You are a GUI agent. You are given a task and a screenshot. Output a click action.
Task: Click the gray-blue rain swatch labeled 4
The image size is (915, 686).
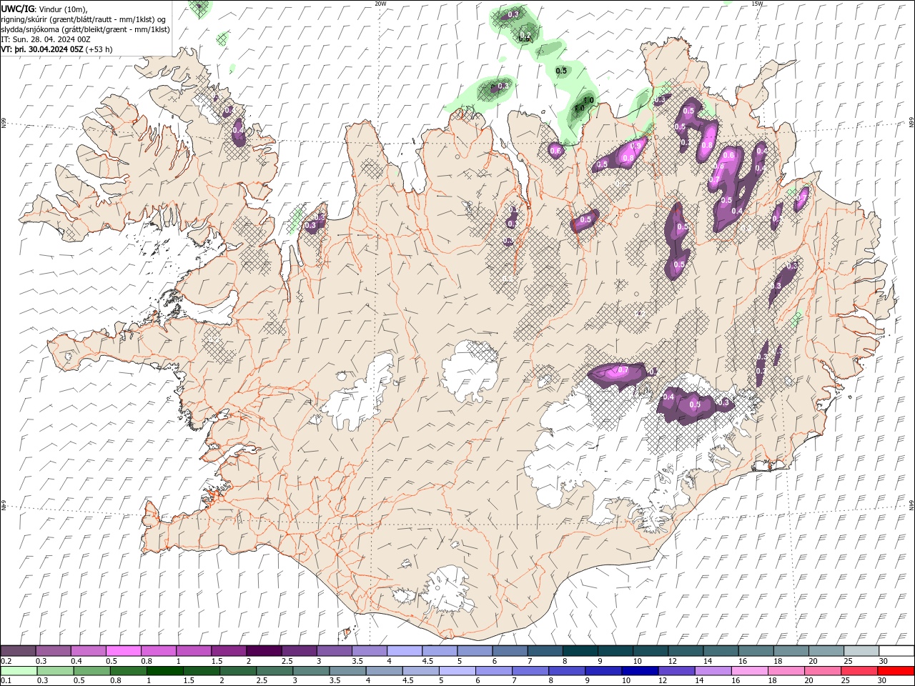pos(385,671)
